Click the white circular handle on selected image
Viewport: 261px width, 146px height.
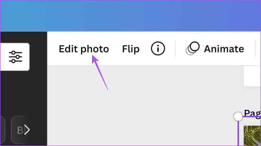pyautogui.click(x=238, y=116)
